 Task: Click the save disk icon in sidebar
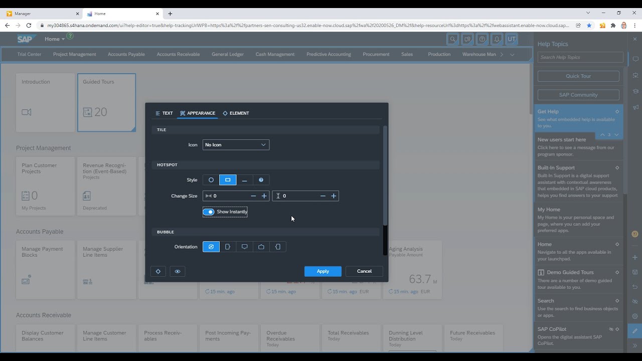(x=635, y=272)
